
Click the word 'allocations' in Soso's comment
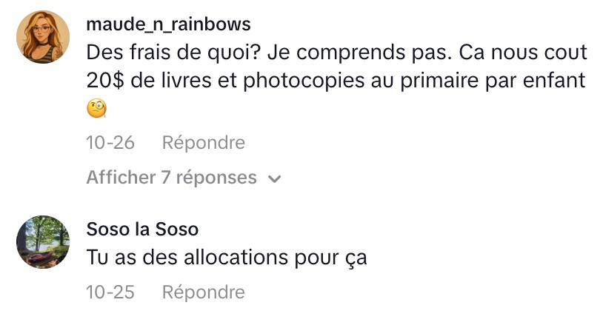[236, 258]
